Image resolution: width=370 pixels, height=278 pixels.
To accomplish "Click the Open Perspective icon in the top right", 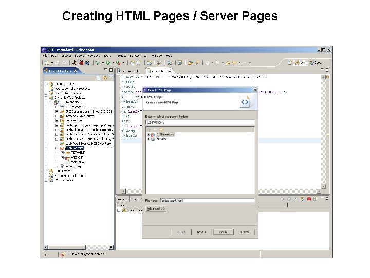I will click(x=289, y=63).
